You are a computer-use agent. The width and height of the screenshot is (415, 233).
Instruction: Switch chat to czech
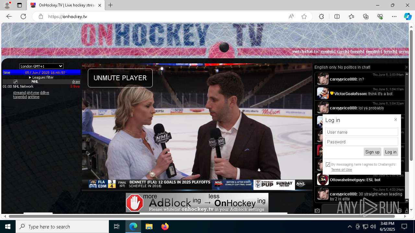coord(342,51)
